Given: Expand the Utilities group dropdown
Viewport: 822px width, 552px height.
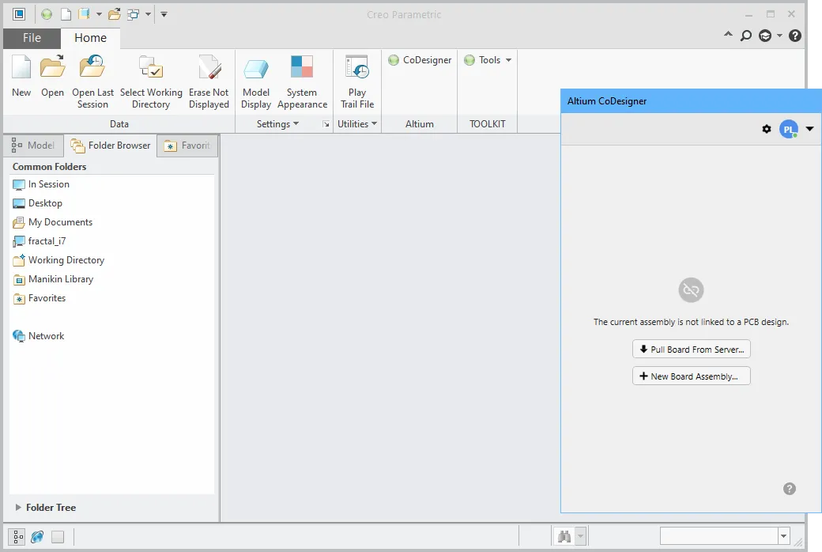Looking at the screenshot, I should (x=357, y=124).
